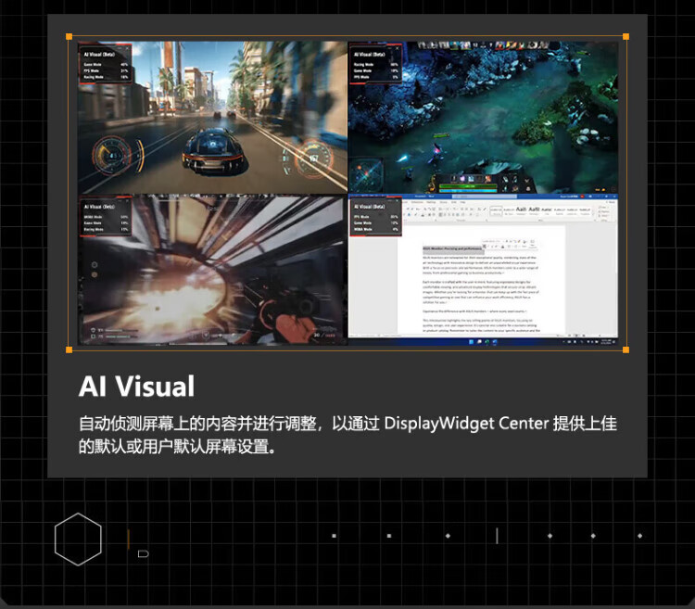Click the top-left orange corner handle
The width and height of the screenshot is (695, 609).
click(x=69, y=37)
